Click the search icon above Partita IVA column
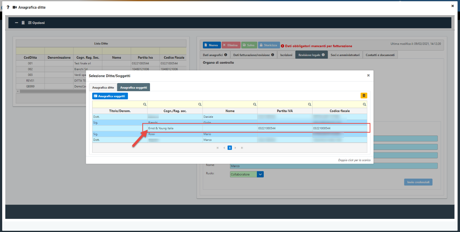The image size is (460, 232). [x=310, y=105]
